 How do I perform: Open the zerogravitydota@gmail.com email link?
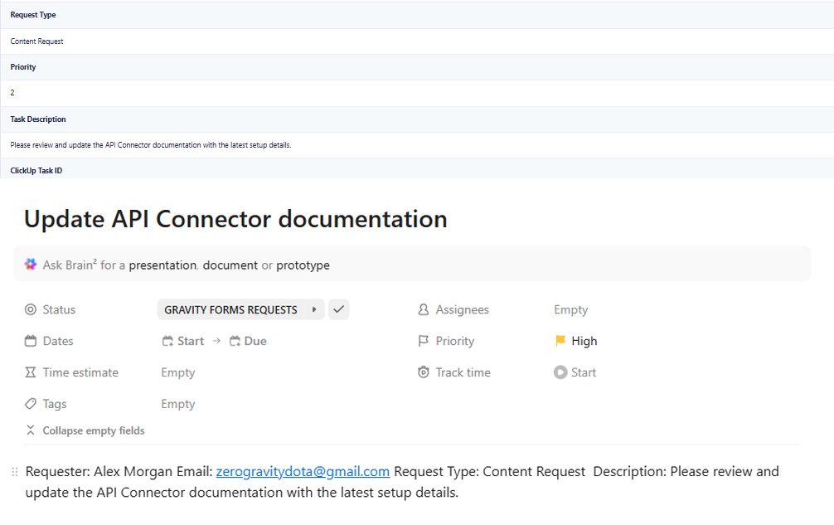click(x=303, y=471)
